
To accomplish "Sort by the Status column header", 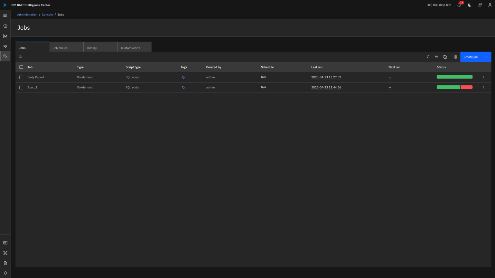I will pos(441,67).
